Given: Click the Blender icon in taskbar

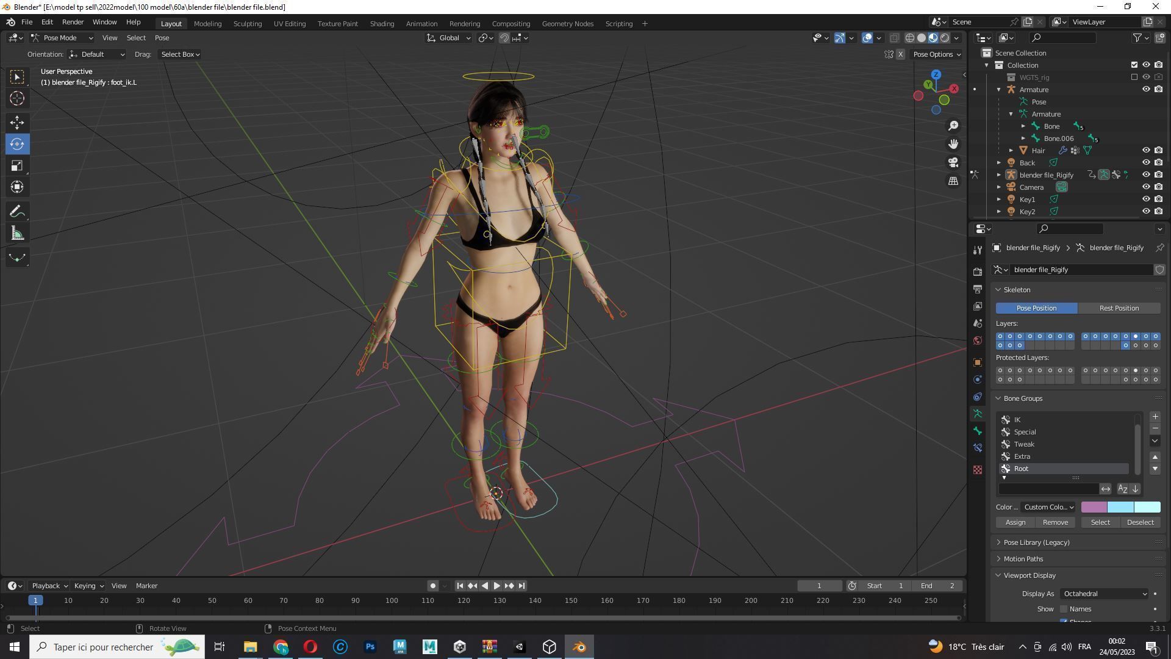Looking at the screenshot, I should tap(579, 647).
